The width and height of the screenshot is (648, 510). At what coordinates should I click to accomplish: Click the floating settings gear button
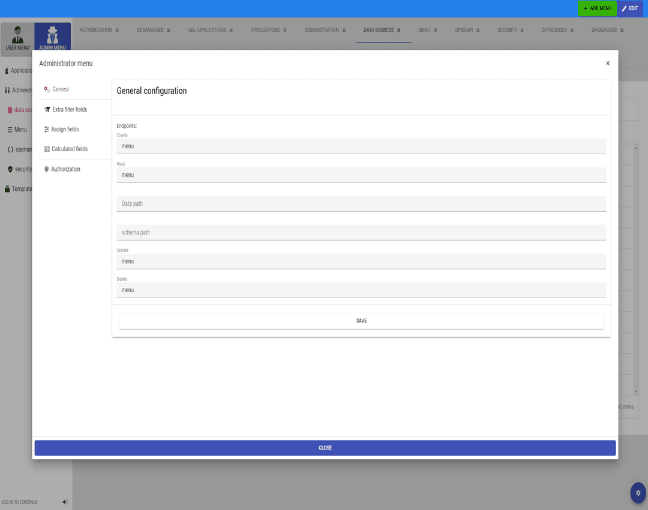[638, 493]
